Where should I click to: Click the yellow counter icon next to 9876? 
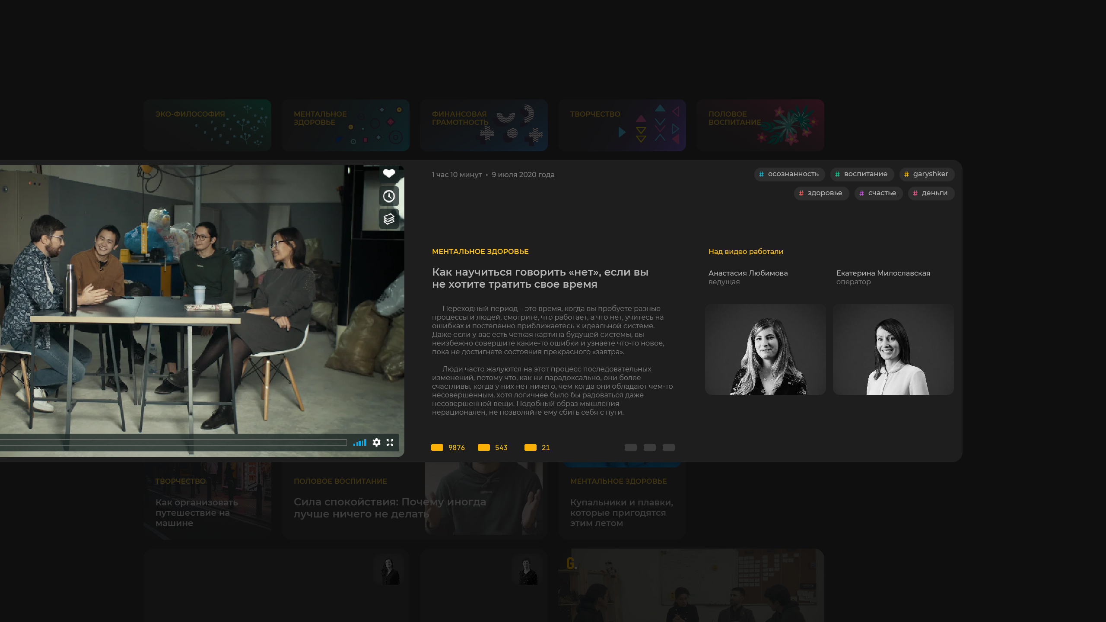pyautogui.click(x=437, y=447)
